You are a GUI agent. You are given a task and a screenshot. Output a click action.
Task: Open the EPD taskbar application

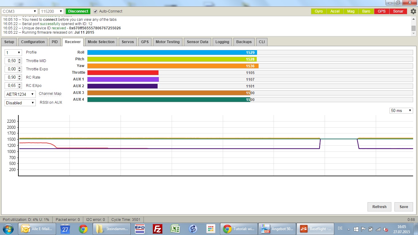point(140,229)
